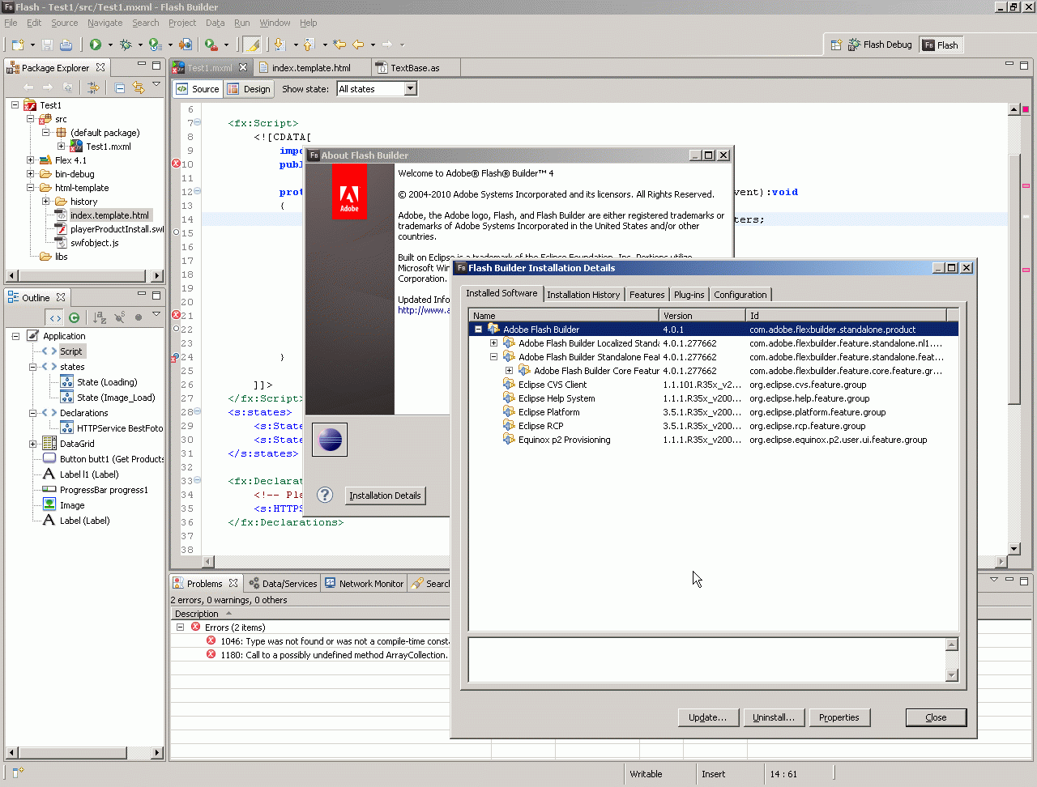Image resolution: width=1037 pixels, height=787 pixels.
Task: Expand the DataGrid outline node
Action: [x=32, y=444]
